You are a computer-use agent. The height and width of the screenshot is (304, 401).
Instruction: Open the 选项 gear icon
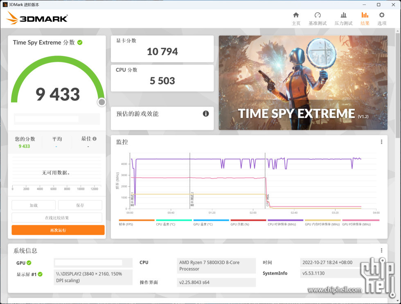pyautogui.click(x=382, y=16)
